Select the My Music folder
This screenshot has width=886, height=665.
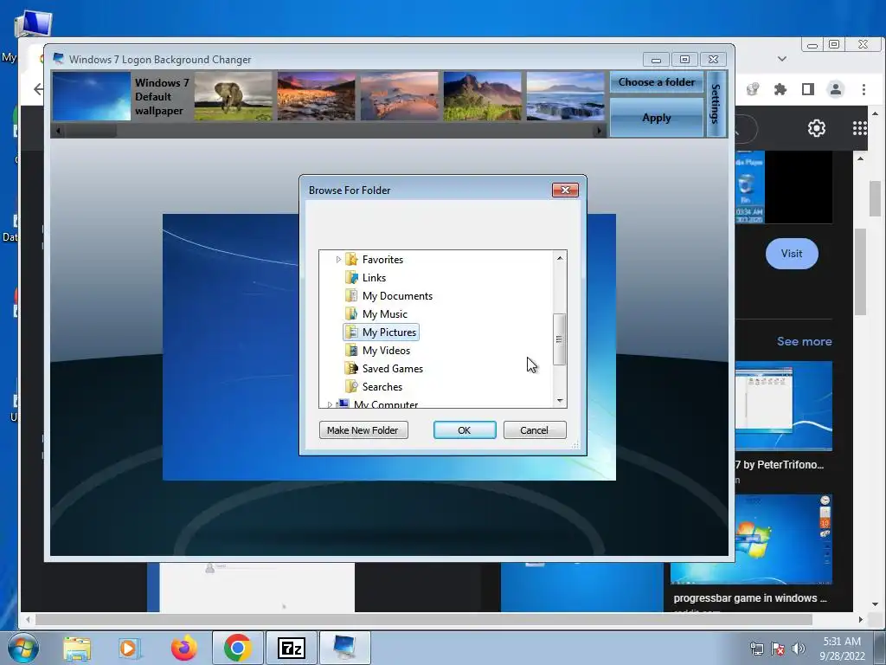coord(385,313)
